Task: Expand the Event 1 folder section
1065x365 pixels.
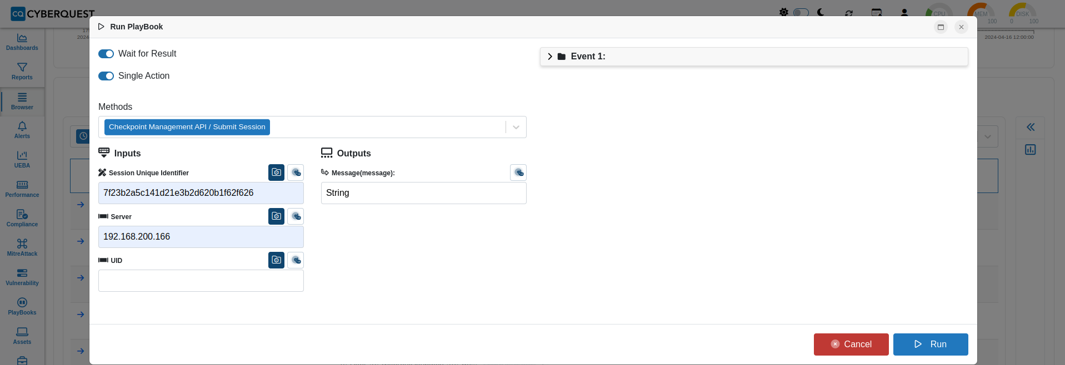Action: [x=550, y=57]
